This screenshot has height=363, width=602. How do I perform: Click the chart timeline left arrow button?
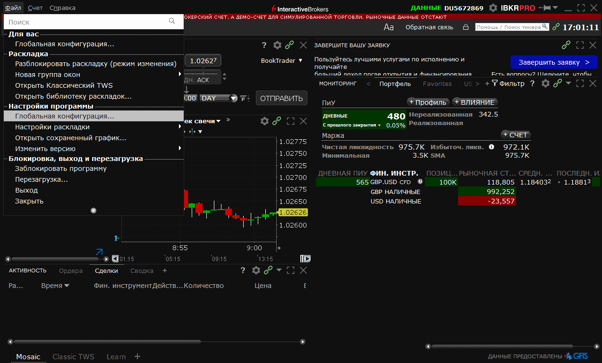[x=115, y=259]
